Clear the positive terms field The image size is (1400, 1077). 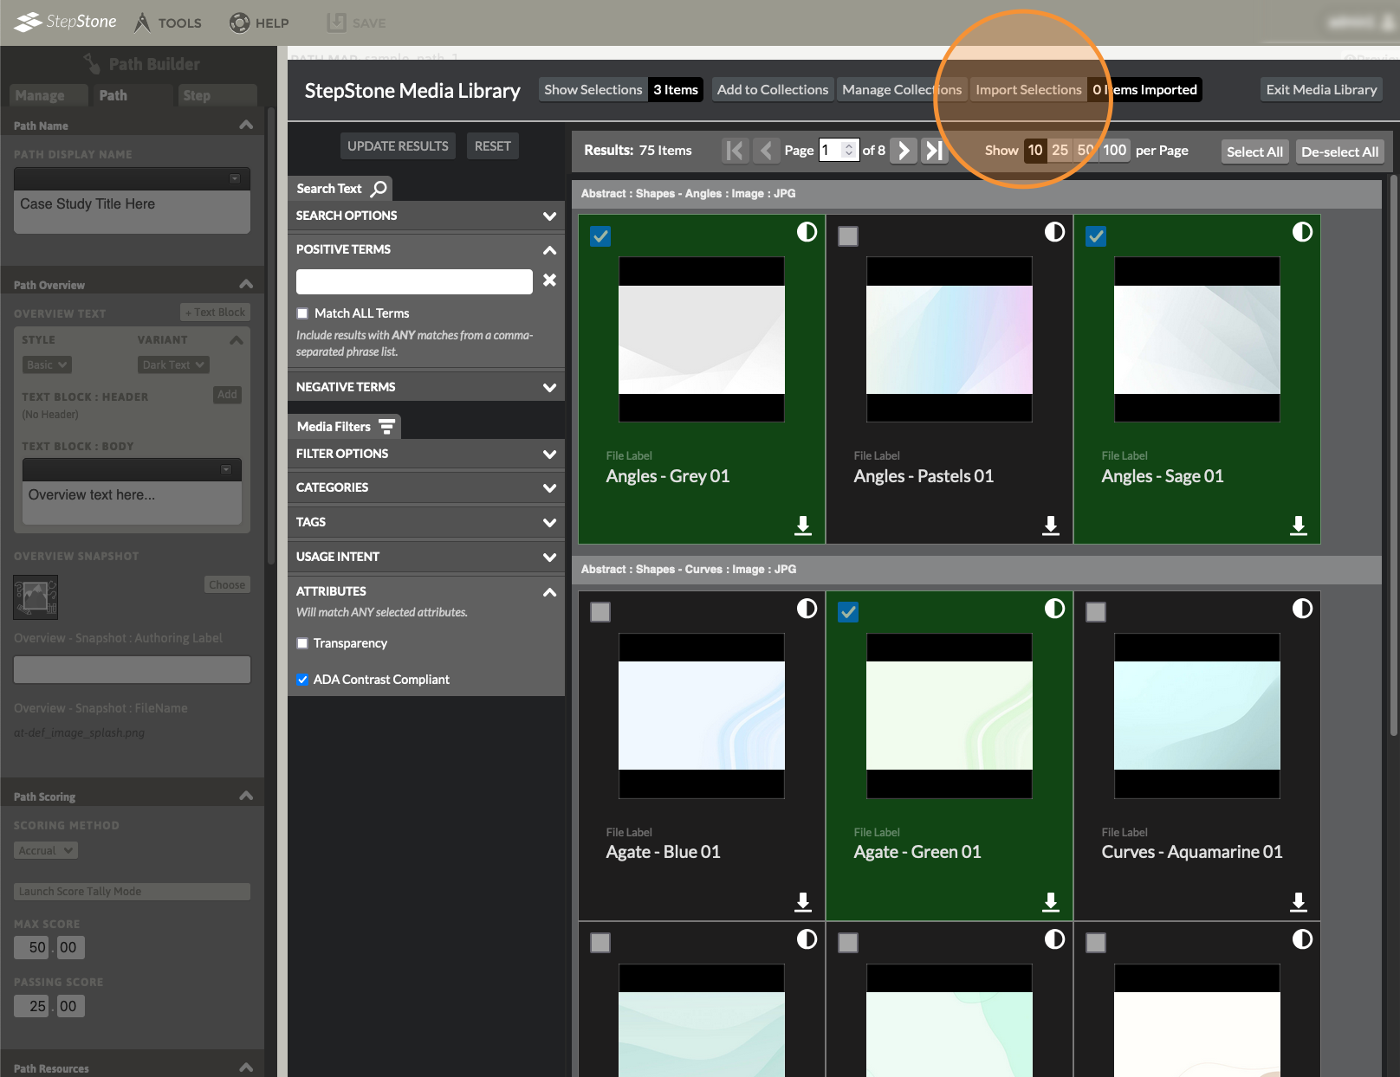click(549, 281)
